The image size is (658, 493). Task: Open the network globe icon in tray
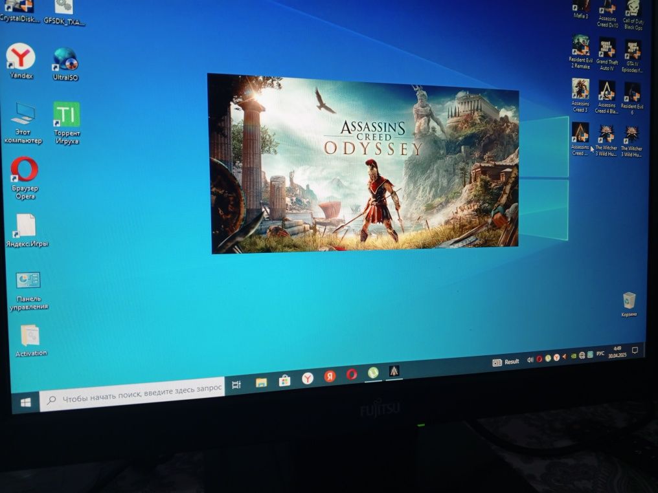coord(582,355)
